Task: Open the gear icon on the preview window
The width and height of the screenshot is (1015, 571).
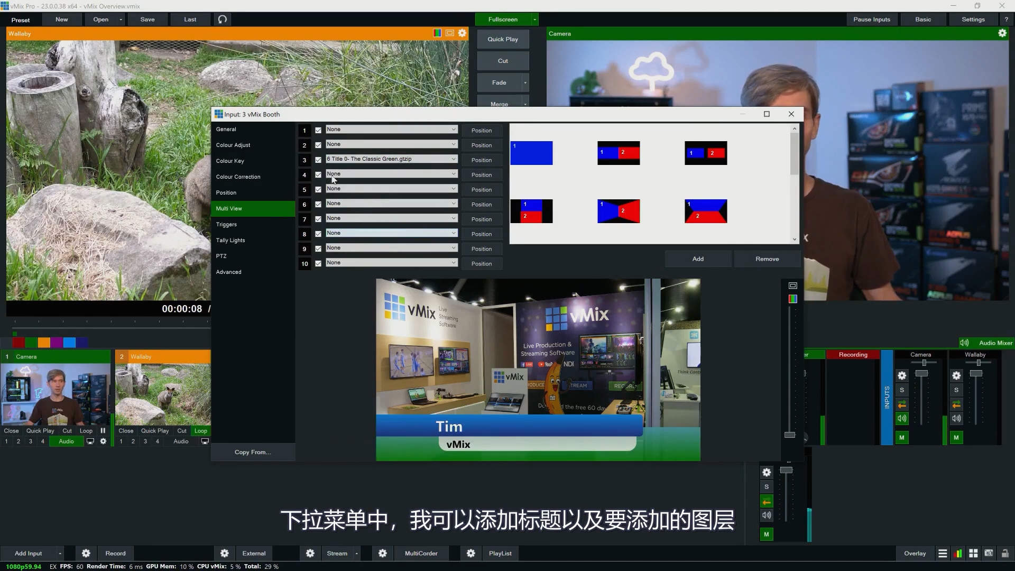Action: tap(462, 33)
